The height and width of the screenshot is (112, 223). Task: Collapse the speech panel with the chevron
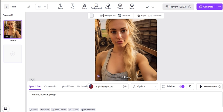pos(32,80)
